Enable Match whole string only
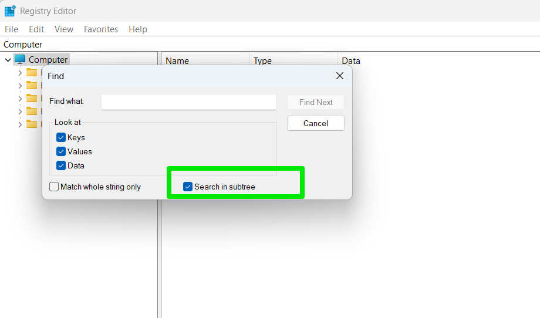The height and width of the screenshot is (318, 540). tap(54, 187)
